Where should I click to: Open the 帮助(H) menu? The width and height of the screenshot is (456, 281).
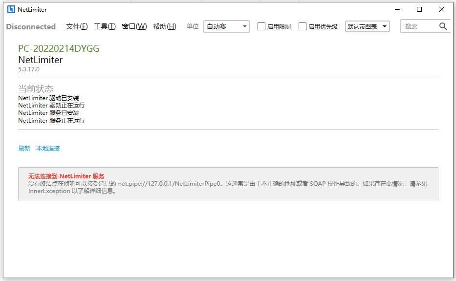point(165,26)
